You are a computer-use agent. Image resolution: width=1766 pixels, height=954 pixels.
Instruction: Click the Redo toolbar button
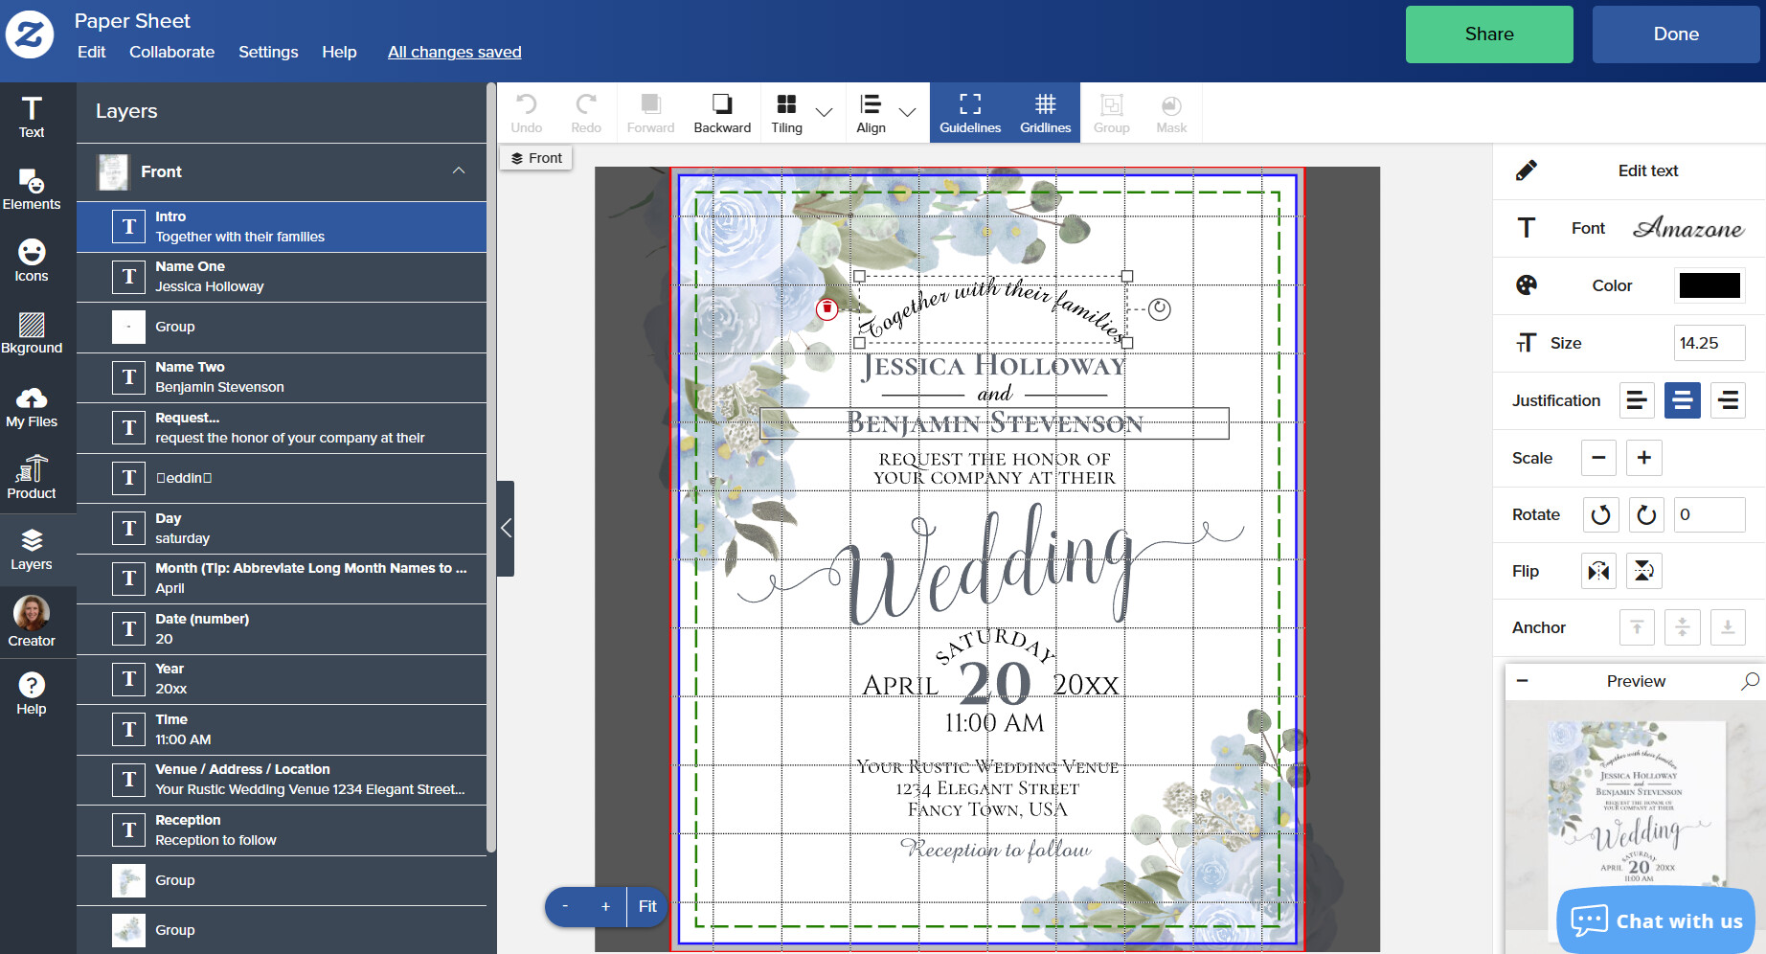click(586, 113)
